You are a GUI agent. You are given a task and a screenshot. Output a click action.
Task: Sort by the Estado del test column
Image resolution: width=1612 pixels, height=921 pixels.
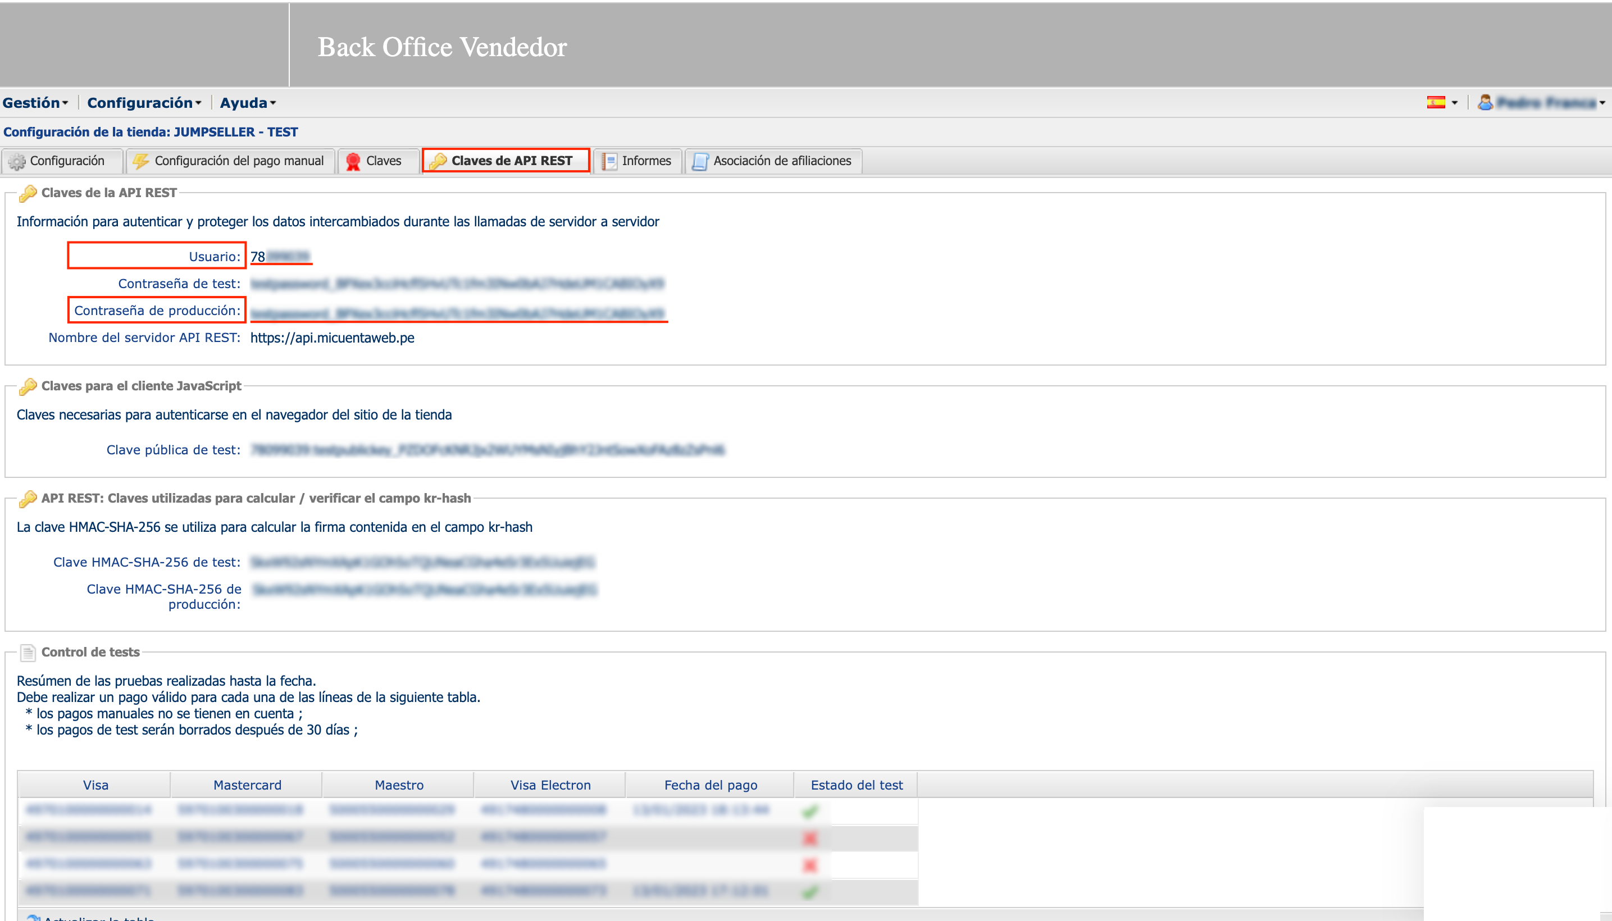tap(856, 785)
